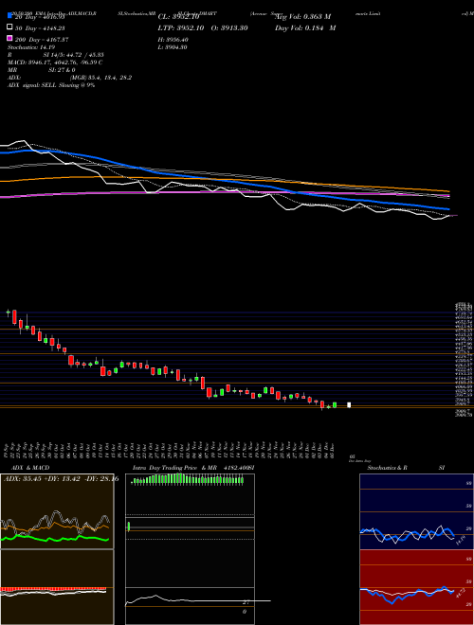Click the 'MR SI: 27 & 0' line
Image resolution: width=474 pixels, height=625 pixels.
click(41, 70)
